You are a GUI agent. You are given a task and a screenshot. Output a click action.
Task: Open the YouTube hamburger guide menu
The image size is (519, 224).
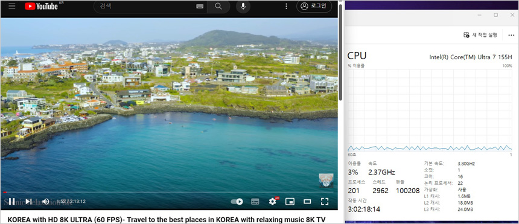coord(12,6)
